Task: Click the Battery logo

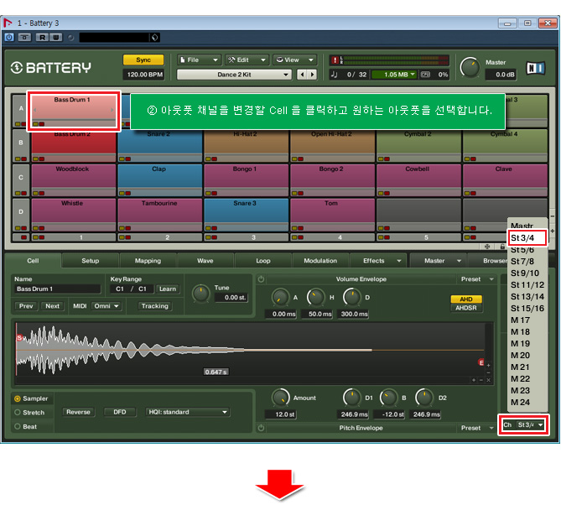Action: [x=50, y=67]
